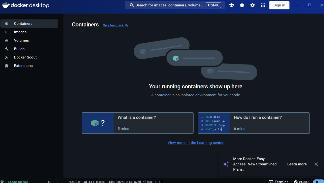Open the Learning center graduation cap icon
Viewport: 324px width, 183px height.
coord(232,5)
